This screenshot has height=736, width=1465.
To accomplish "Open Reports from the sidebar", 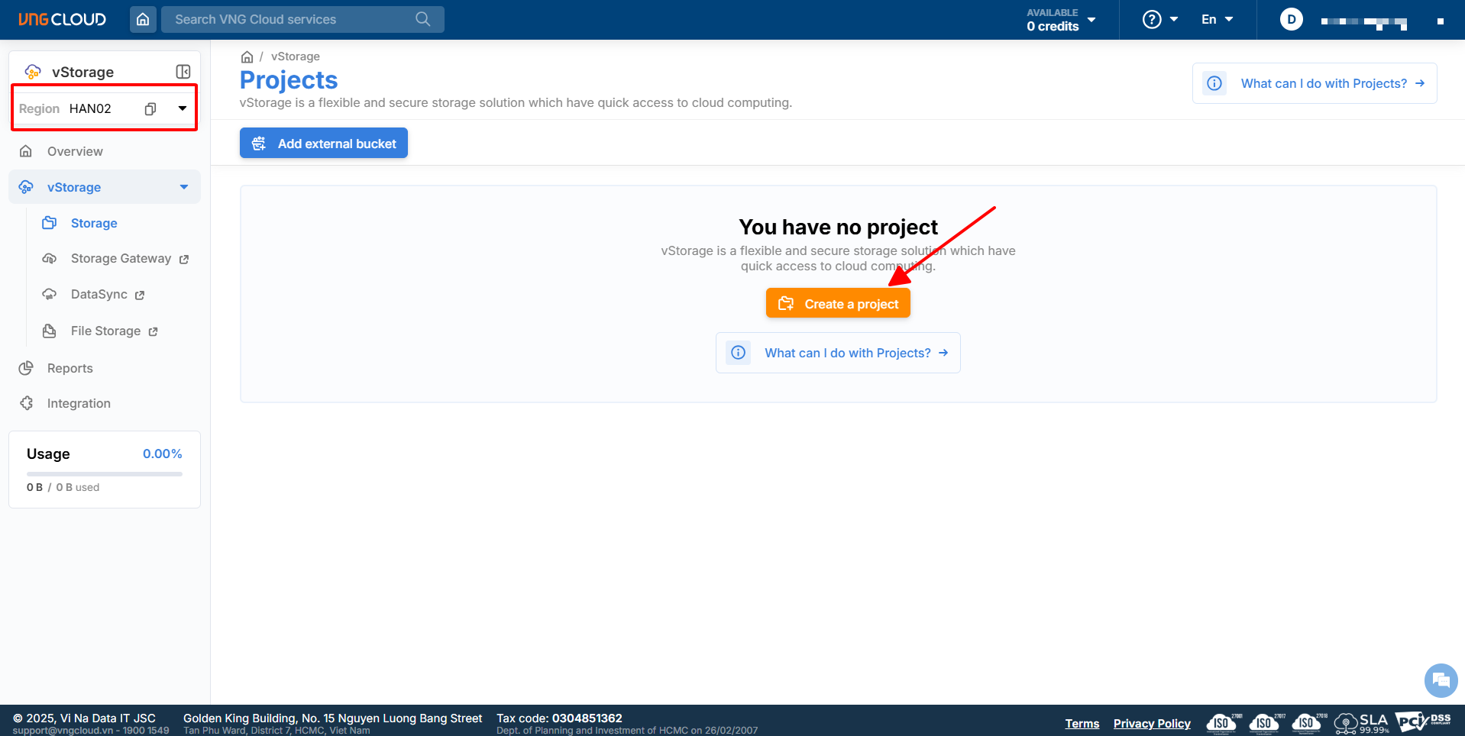I will coord(70,368).
